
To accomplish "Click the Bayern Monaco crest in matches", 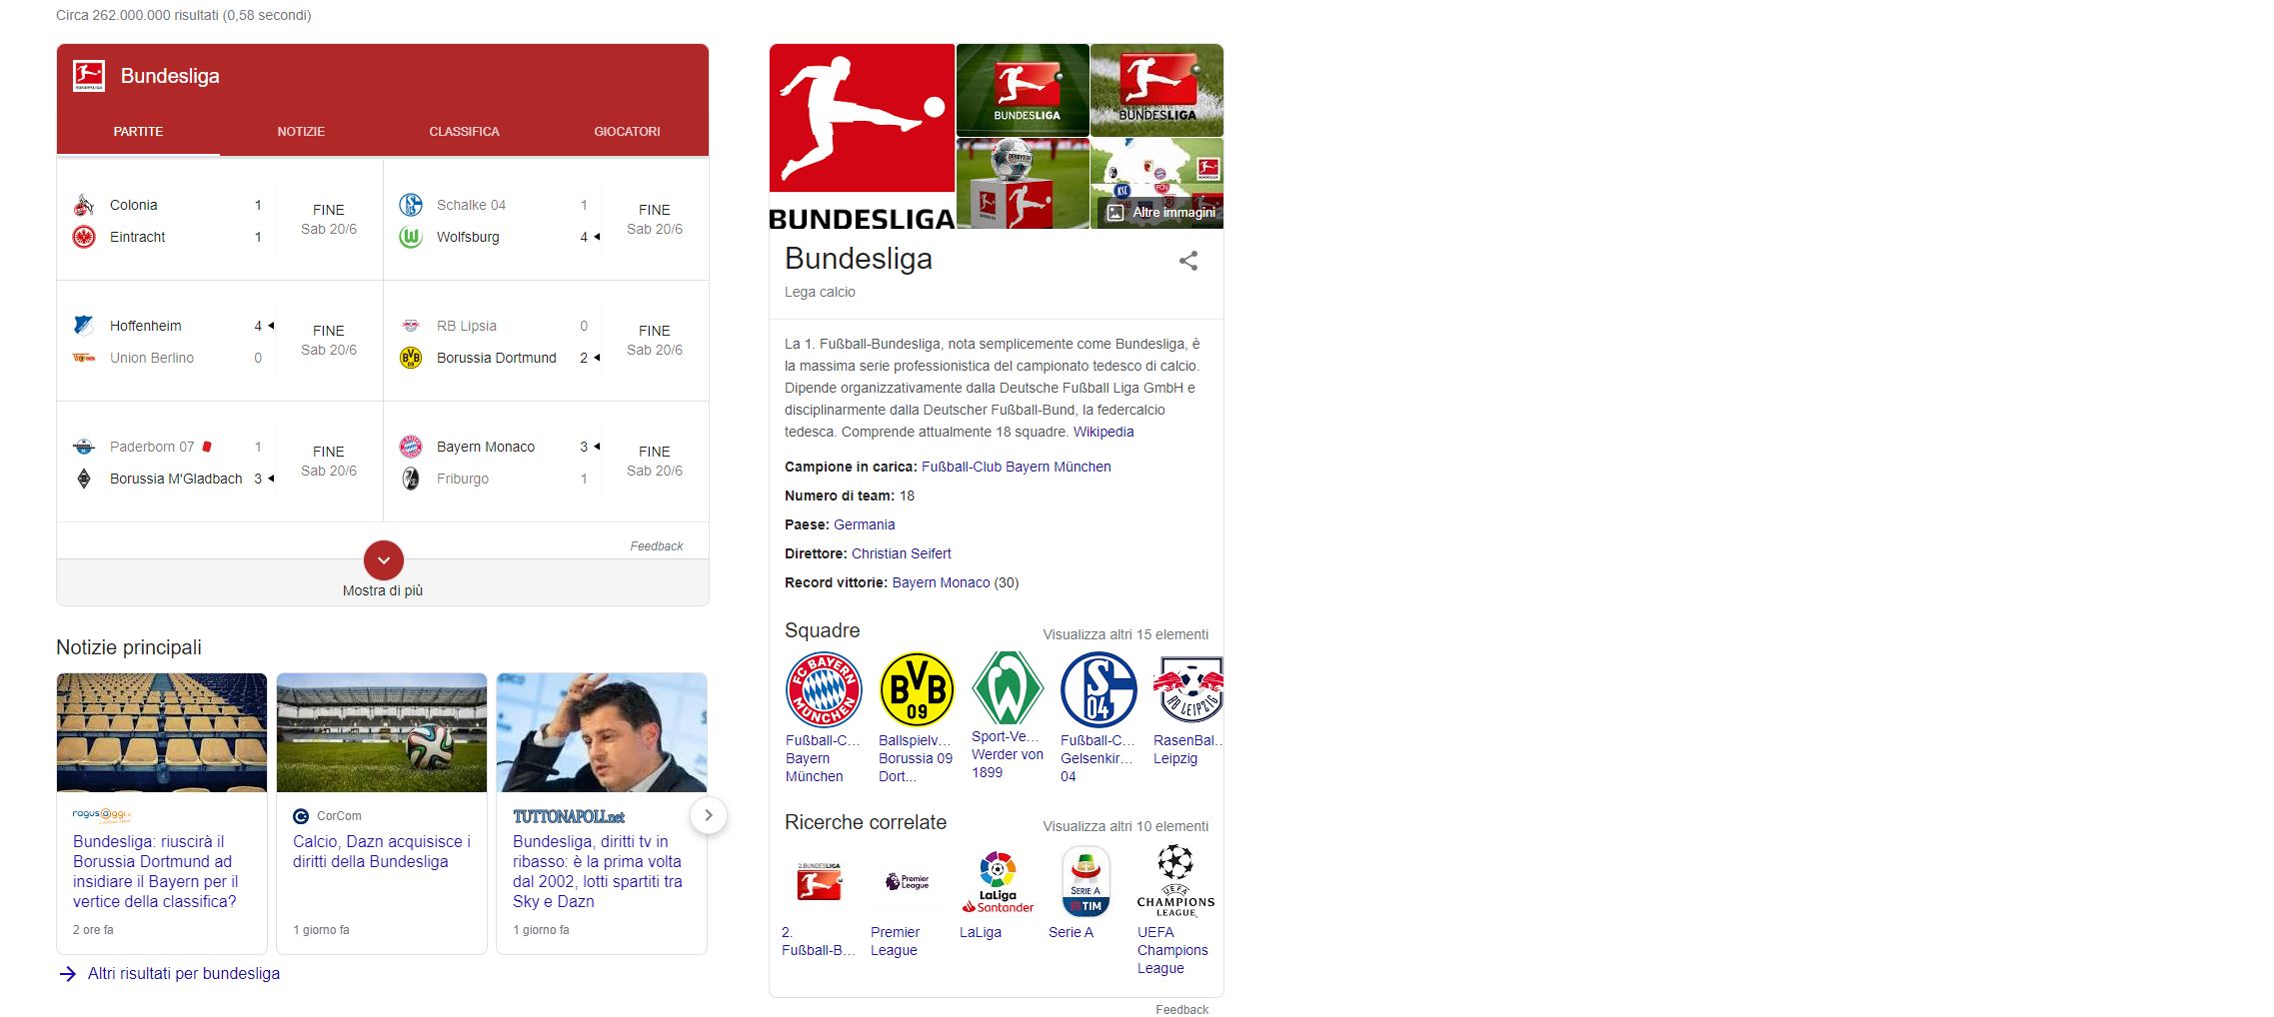I will 411,447.
